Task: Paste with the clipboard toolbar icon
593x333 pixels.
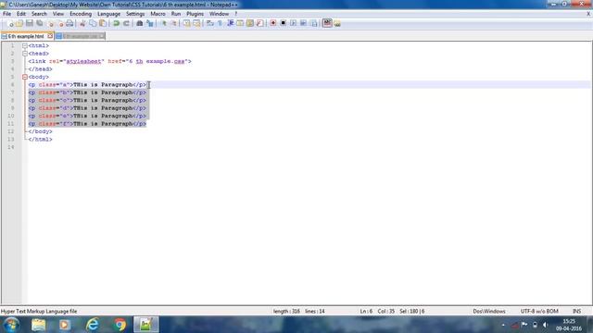Action: tap(103, 23)
